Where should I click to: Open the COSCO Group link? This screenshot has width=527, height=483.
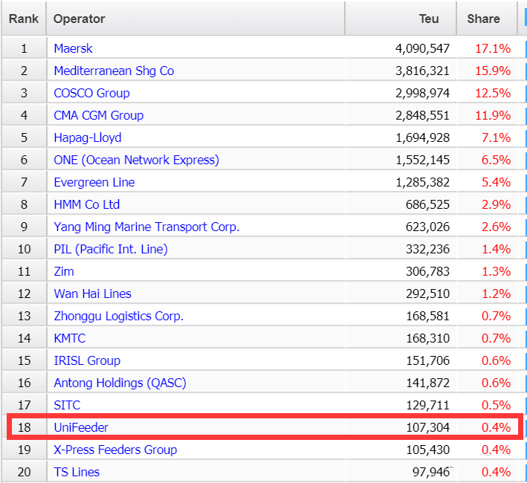point(91,93)
